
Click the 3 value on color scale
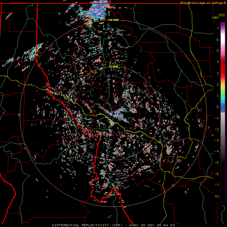(218, 73)
